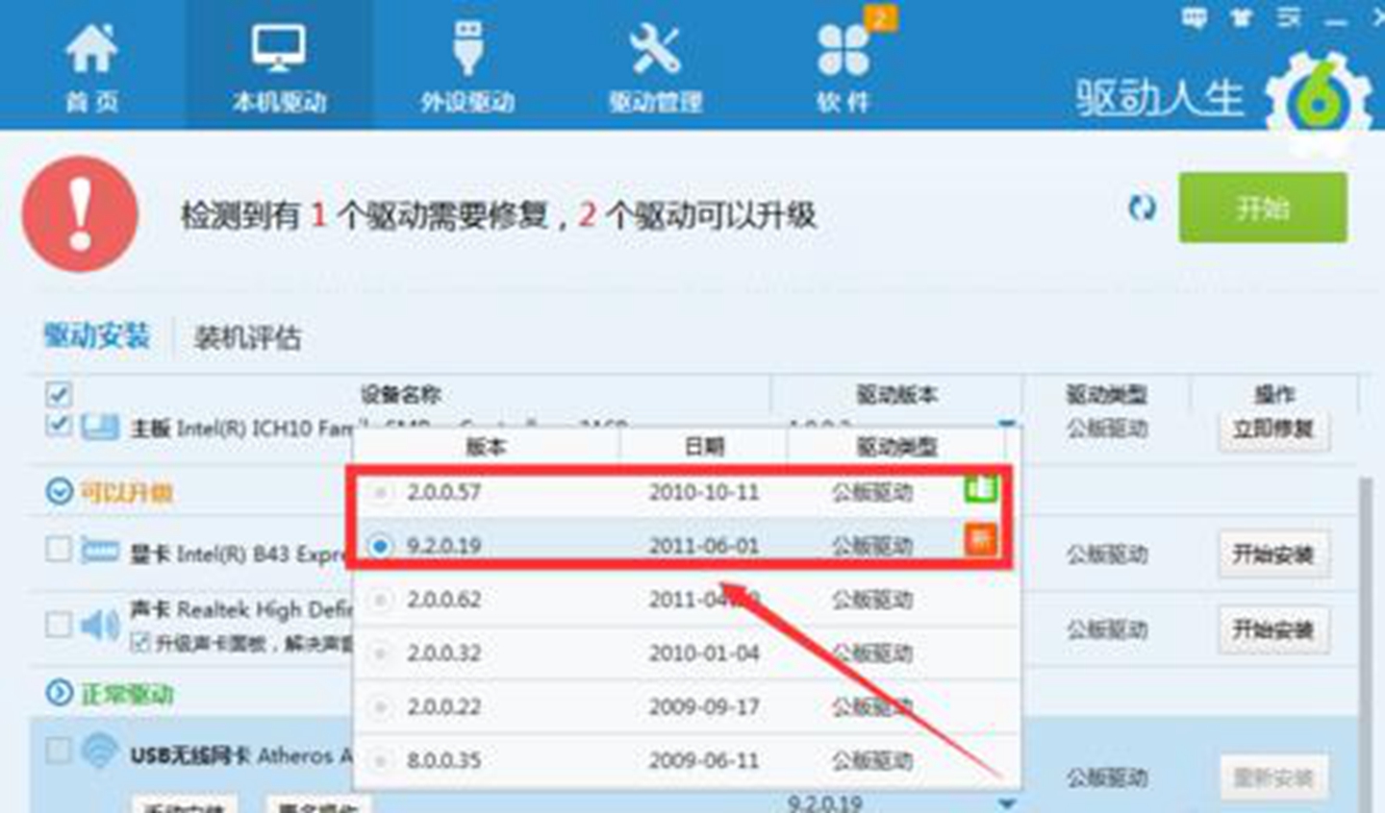Click the 操作 column header
This screenshot has height=813, width=1385.
click(1273, 394)
